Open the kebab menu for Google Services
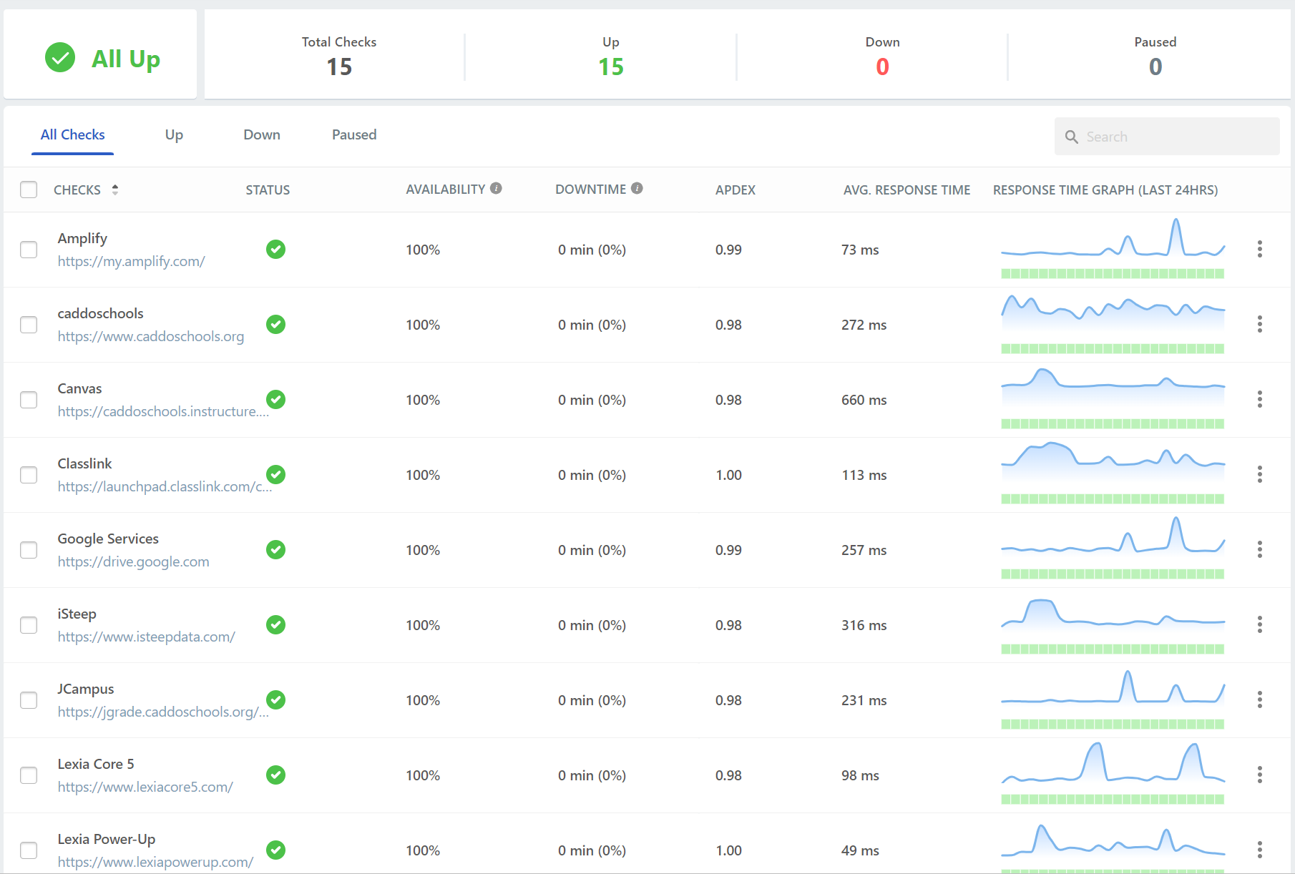This screenshot has height=874, width=1295. pos(1260,549)
